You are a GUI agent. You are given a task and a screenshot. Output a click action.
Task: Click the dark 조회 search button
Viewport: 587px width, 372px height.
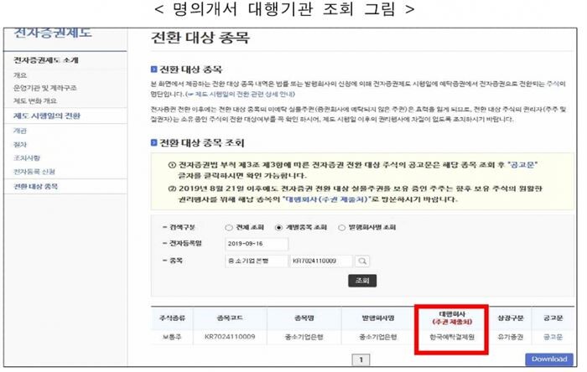click(x=362, y=281)
